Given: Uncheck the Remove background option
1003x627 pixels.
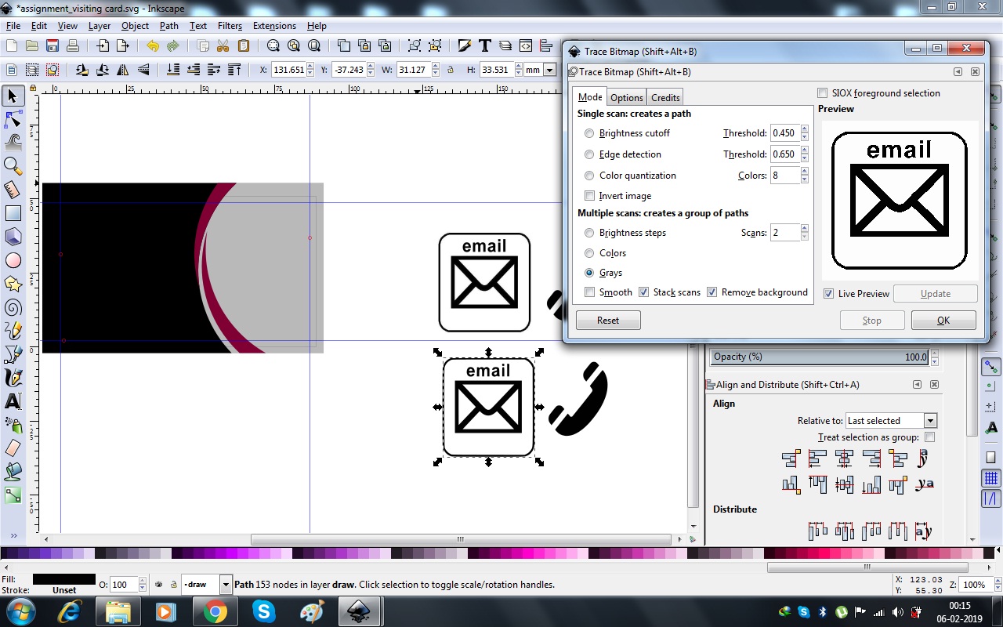Looking at the screenshot, I should pyautogui.click(x=712, y=292).
